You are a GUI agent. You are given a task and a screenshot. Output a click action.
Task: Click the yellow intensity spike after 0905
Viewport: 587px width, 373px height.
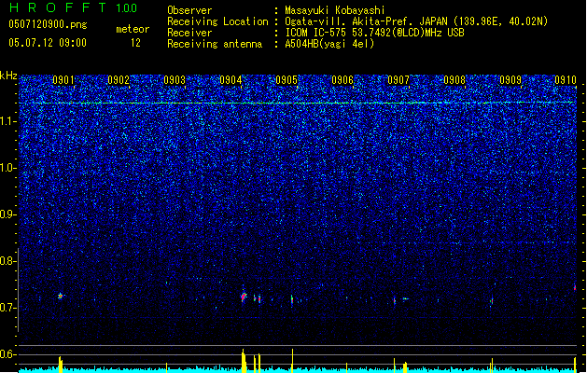coord(292,361)
